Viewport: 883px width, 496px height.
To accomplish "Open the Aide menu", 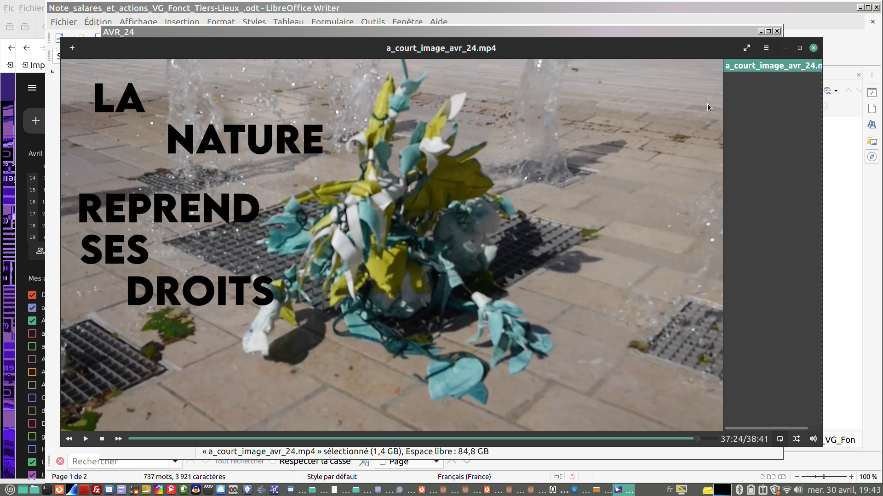I will point(438,22).
